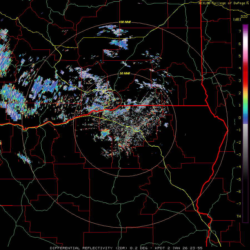250x250 pixels.
Task: Click the [dB] unit label
Action: [x=237, y=19]
